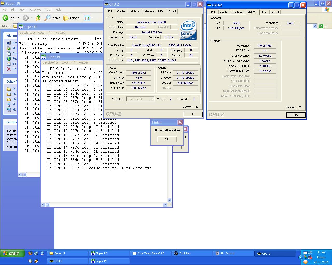Switch to the Cache tab in left CPU-Z
Viewport: 332px width, 265px height.
(x=121, y=11)
